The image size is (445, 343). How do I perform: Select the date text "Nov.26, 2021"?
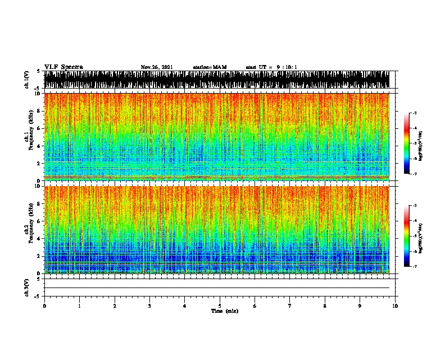click(x=157, y=67)
